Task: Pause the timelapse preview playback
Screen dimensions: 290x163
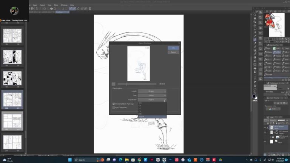Action: pyautogui.click(x=113, y=84)
